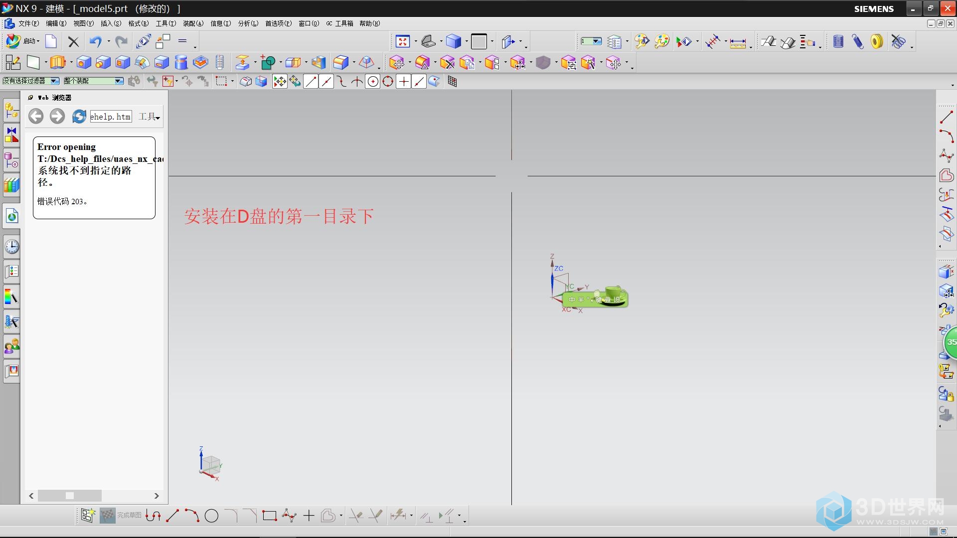Click the browser Forward button
The width and height of the screenshot is (957, 538).
pos(57,117)
